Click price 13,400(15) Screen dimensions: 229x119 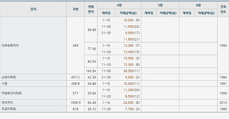pos(132,52)
